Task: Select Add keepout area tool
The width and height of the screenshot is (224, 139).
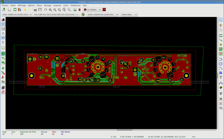Action: click(x=221, y=54)
